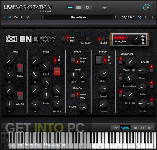Click the Vibrato Rate knob

pyautogui.click(x=130, y=63)
